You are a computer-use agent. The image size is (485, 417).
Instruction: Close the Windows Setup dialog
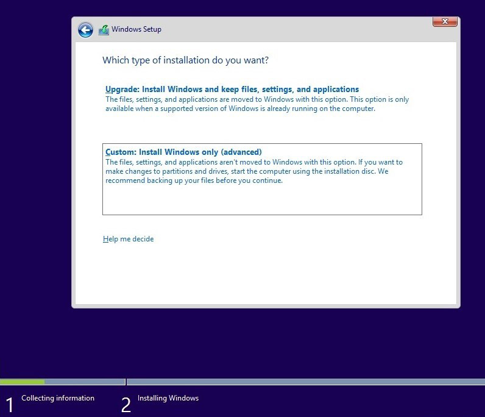coord(445,22)
